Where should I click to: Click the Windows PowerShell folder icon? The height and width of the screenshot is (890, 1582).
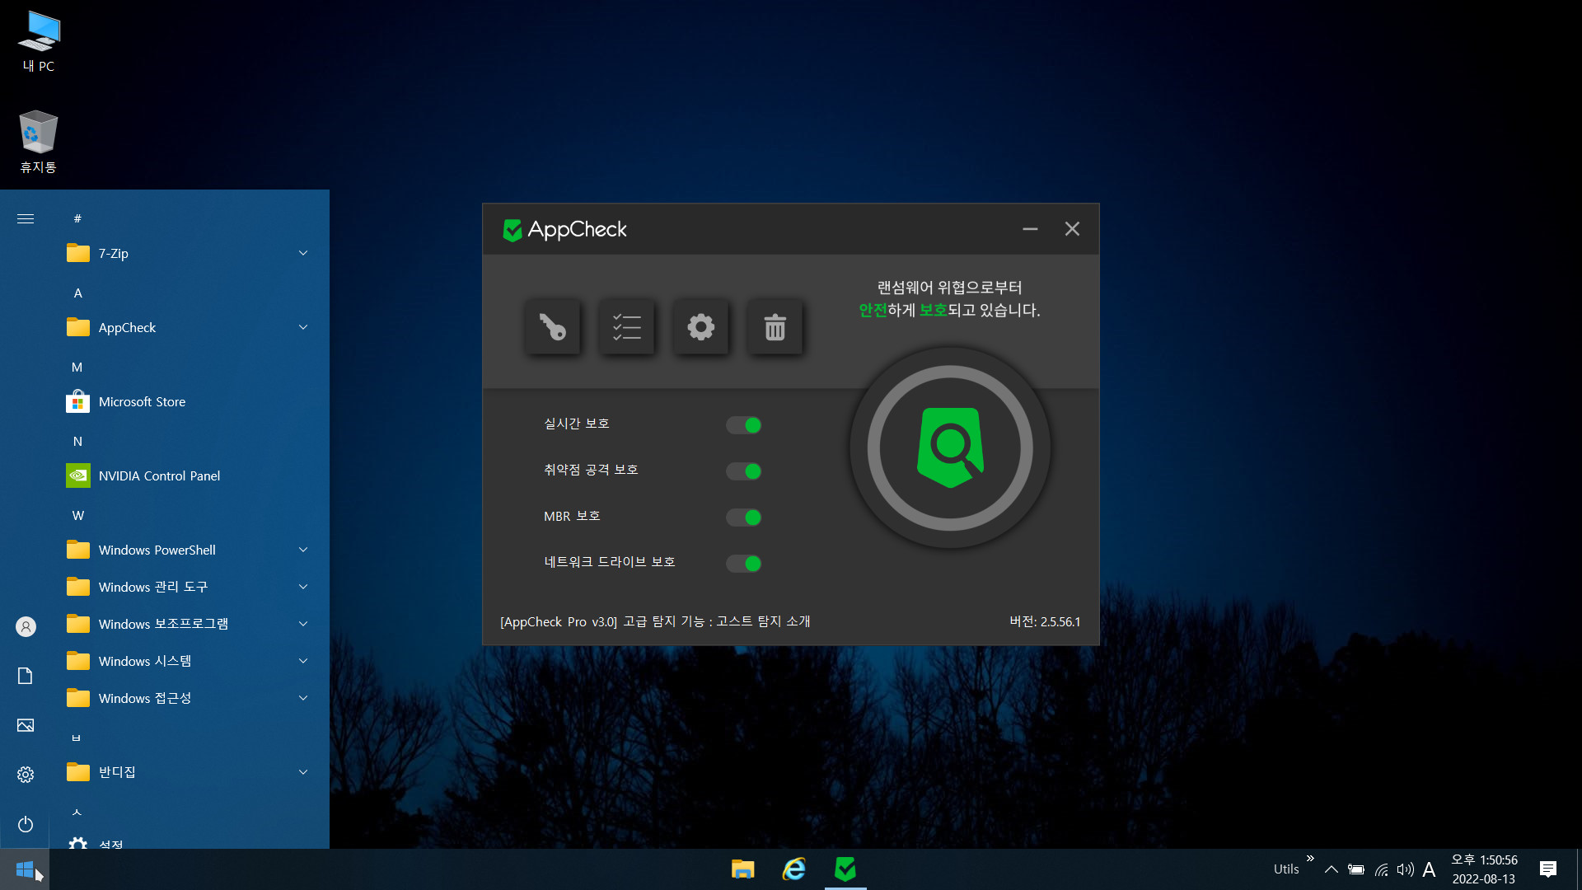(78, 550)
